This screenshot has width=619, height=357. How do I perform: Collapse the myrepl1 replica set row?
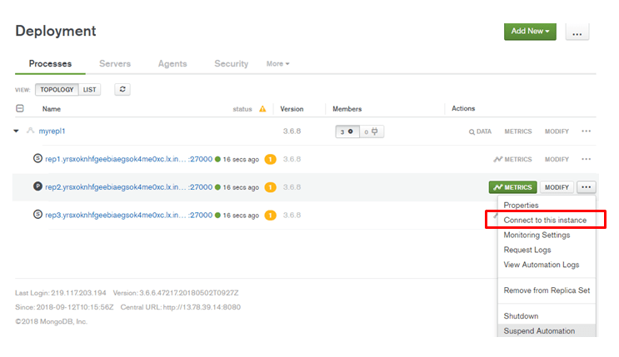pos(16,131)
